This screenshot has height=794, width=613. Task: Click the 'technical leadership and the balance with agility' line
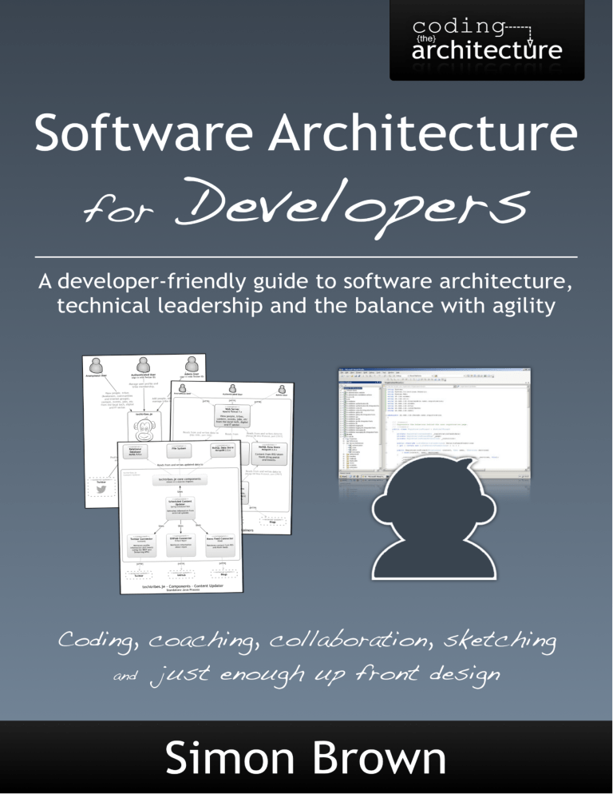pos(306,307)
